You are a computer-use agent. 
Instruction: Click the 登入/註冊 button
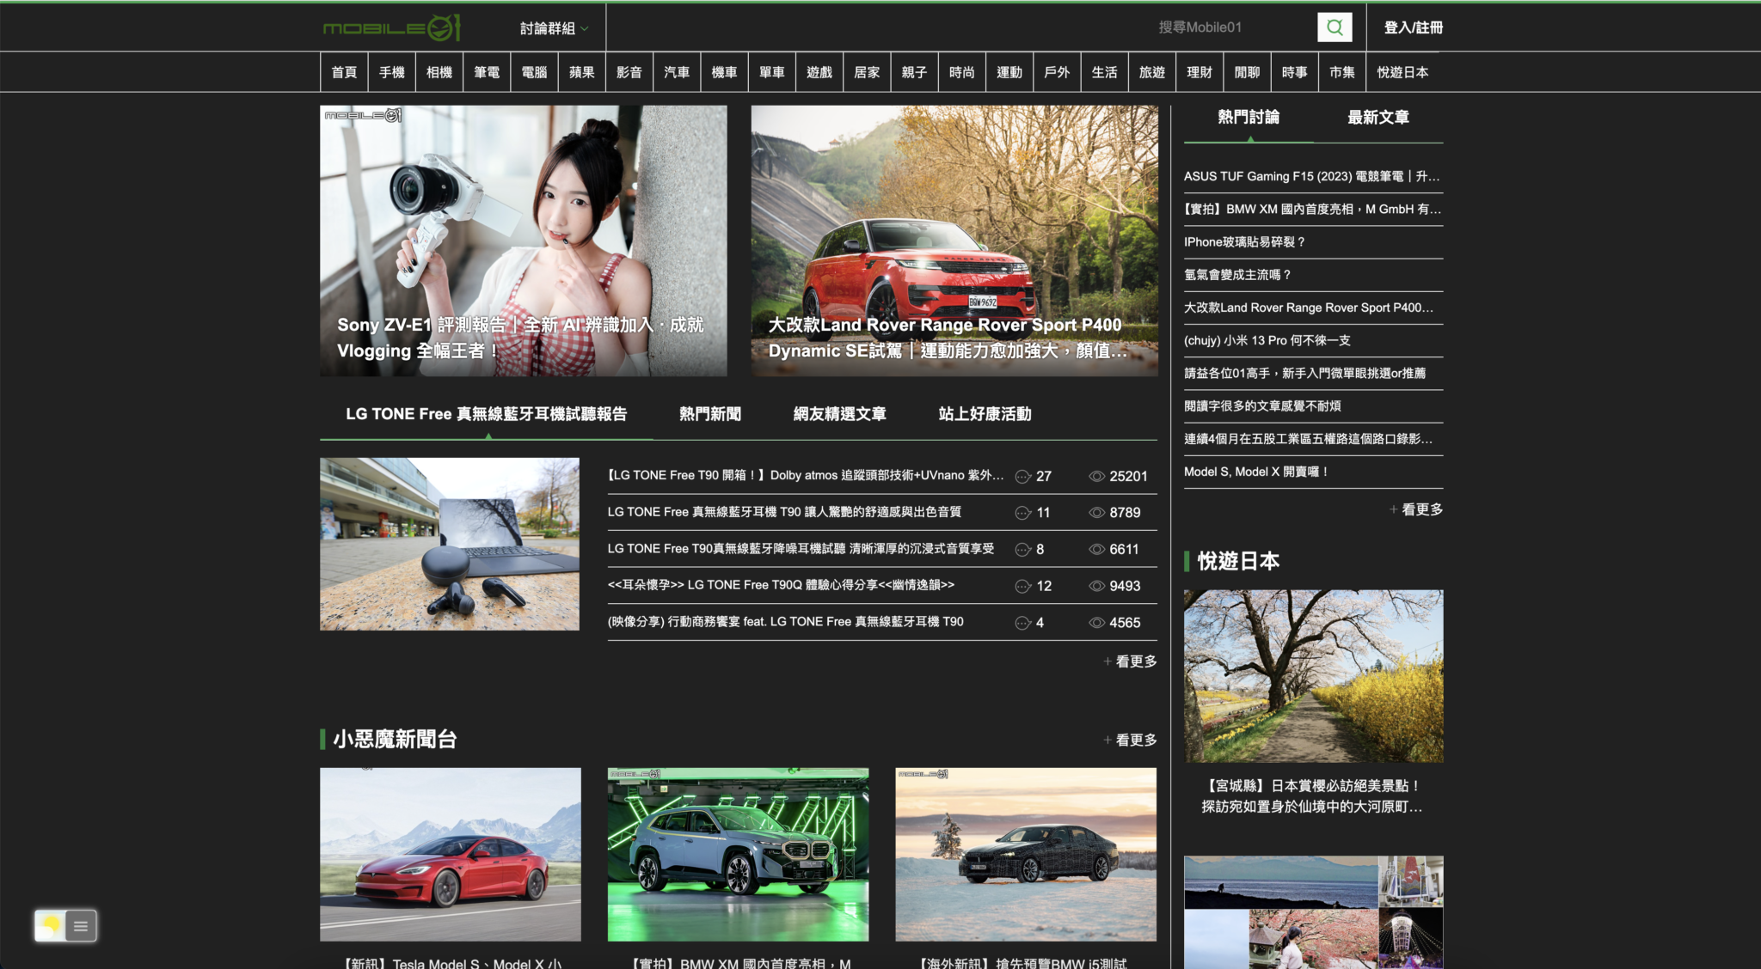click(x=1413, y=27)
